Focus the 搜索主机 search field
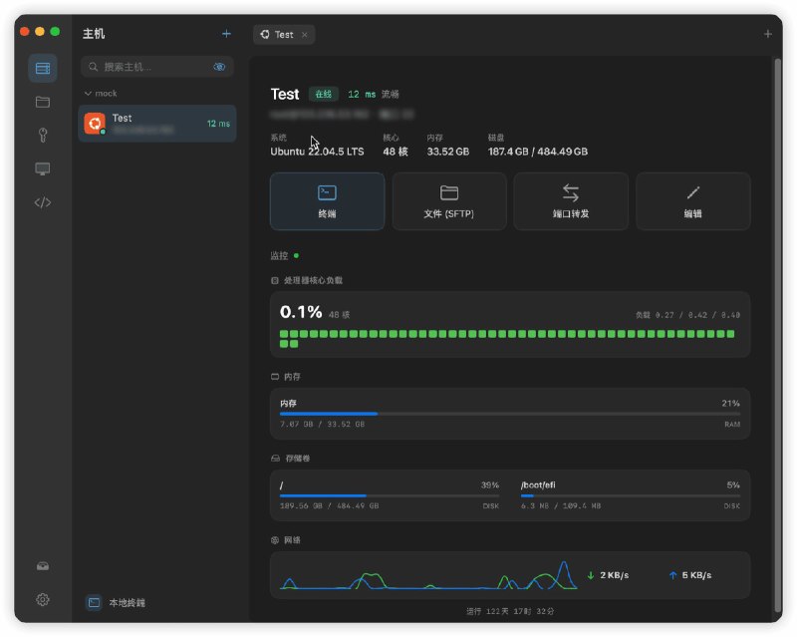Screen dimensions: 797x637 click(x=156, y=67)
